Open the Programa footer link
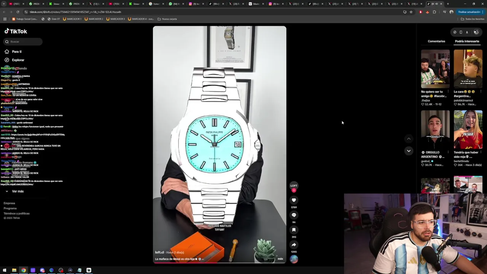487x274 pixels. (x=10, y=208)
